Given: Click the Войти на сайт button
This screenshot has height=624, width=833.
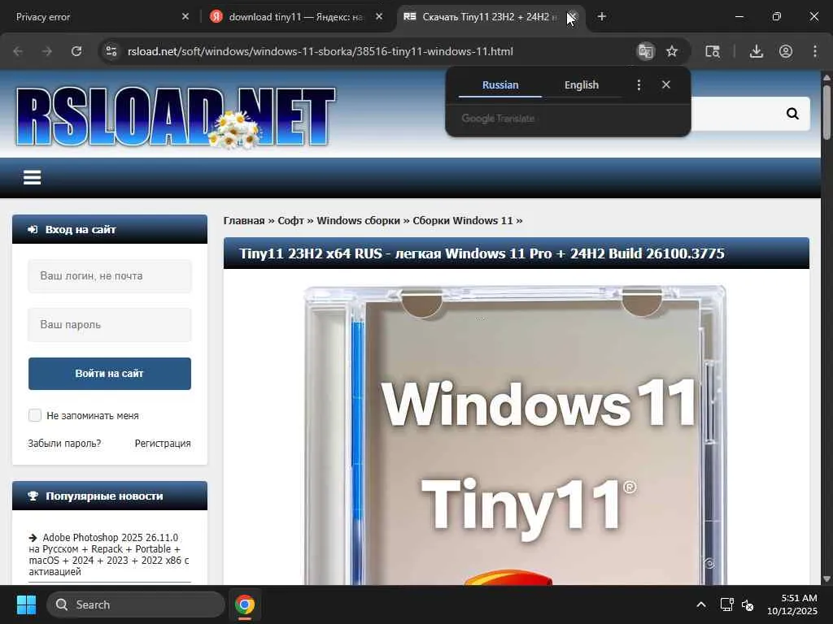Looking at the screenshot, I should pyautogui.click(x=110, y=374).
